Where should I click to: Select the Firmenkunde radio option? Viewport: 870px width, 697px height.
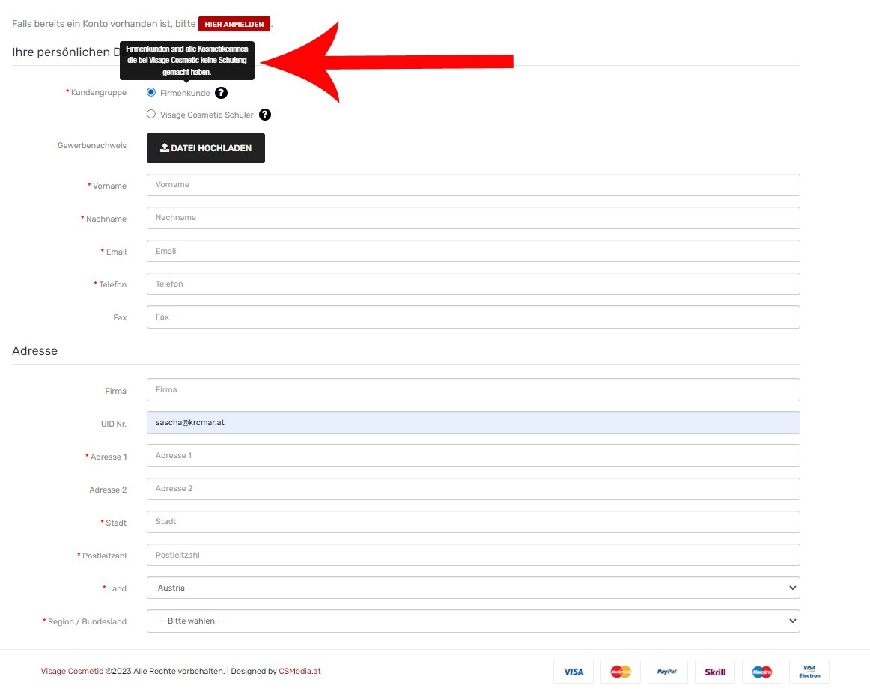coord(151,92)
